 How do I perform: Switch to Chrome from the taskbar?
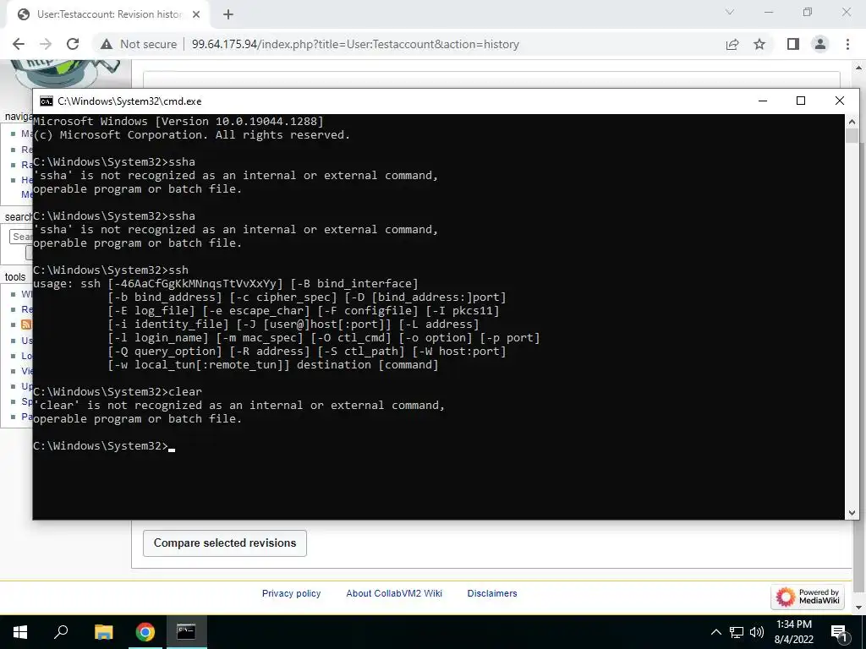145,632
